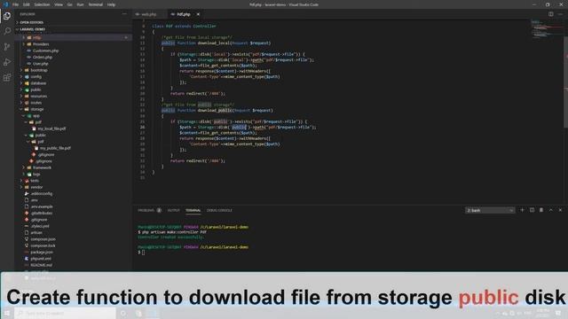Expand the framework folder

[42, 167]
